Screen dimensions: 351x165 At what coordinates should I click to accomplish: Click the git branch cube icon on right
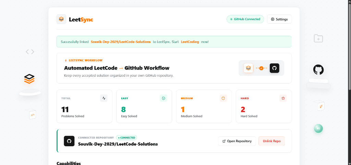coord(320,106)
